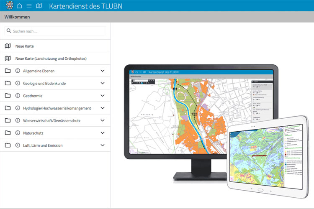
Task: Click map icon beside Neue Karte
Action: [x=8, y=46]
